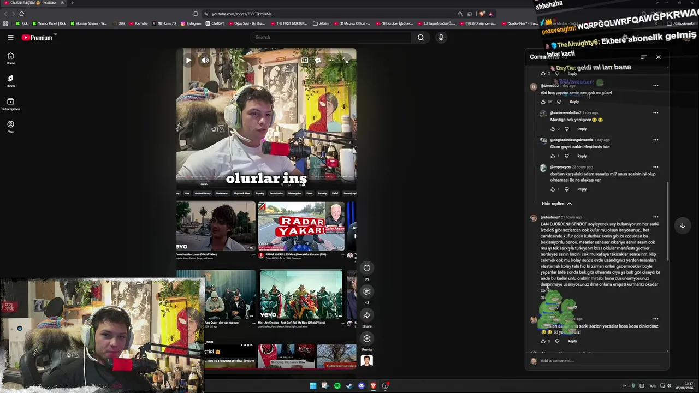Play the Shorts video
Viewport: 699px width, 393px height.
pyautogui.click(x=188, y=60)
